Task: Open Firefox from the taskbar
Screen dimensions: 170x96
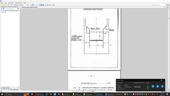Action: point(32,94)
